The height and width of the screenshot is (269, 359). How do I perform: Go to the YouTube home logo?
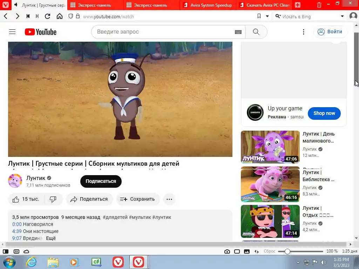[x=41, y=32]
